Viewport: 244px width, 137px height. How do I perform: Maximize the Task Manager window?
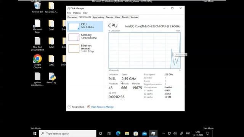point(172,8)
